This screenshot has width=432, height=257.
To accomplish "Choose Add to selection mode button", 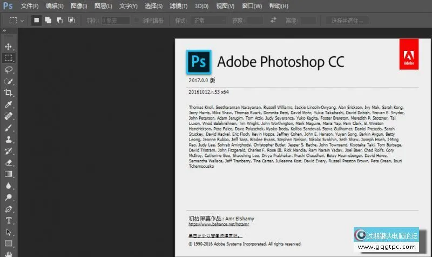I will (x=48, y=21).
